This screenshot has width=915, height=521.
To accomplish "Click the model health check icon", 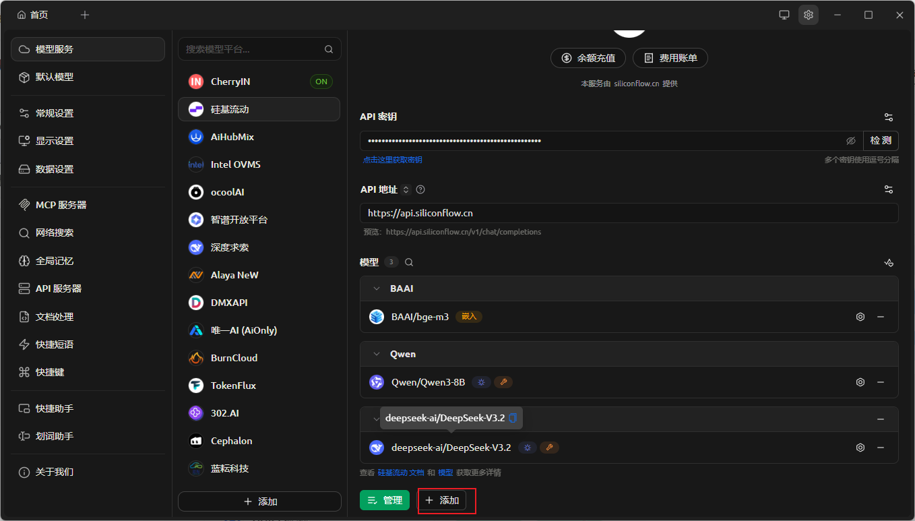I will [889, 262].
